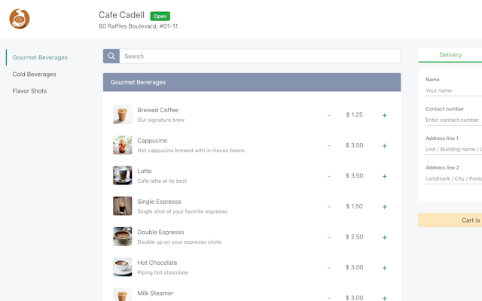Screen dimensions: 482x301
Task: Open the Latte item thumbnail
Action: [x=123, y=175]
